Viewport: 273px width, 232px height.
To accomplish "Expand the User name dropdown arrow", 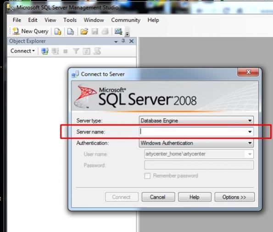I will pyautogui.click(x=250, y=154).
